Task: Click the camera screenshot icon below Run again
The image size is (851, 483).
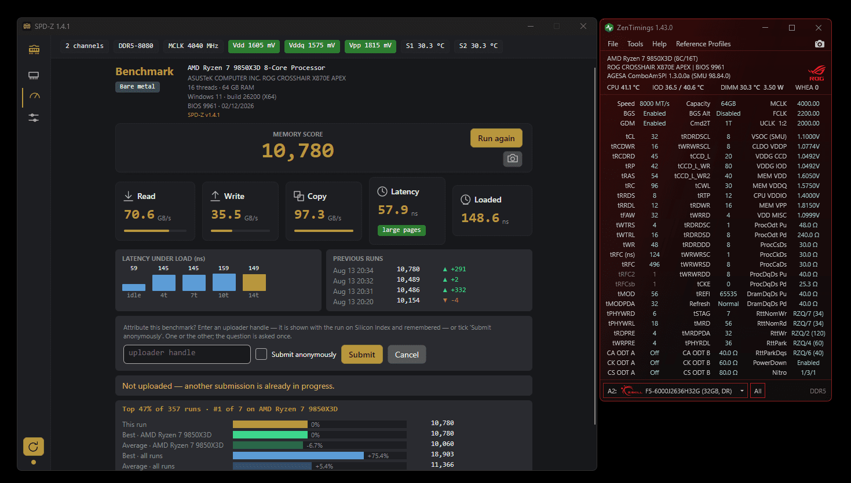Action: (x=512, y=158)
